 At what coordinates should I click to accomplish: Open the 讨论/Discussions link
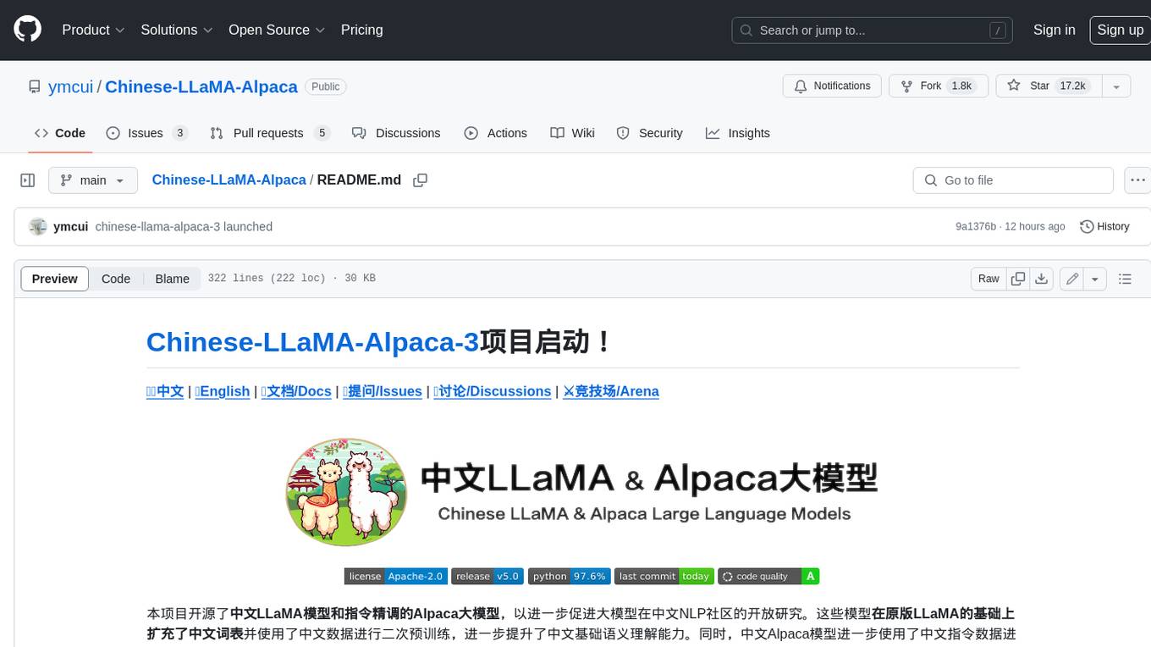pyautogui.click(x=493, y=391)
